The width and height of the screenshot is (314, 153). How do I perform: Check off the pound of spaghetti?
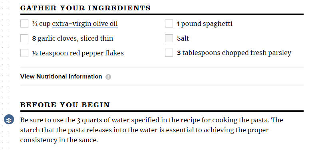169,24
